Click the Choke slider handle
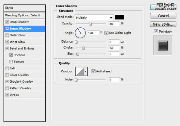Image resolution: width=180 pixels, height=126 pixels. pyautogui.click(x=83, y=48)
